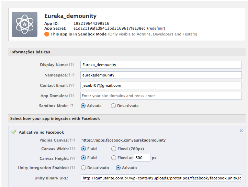
Task: Click the Contact Email input field
Action: tap(161, 85)
